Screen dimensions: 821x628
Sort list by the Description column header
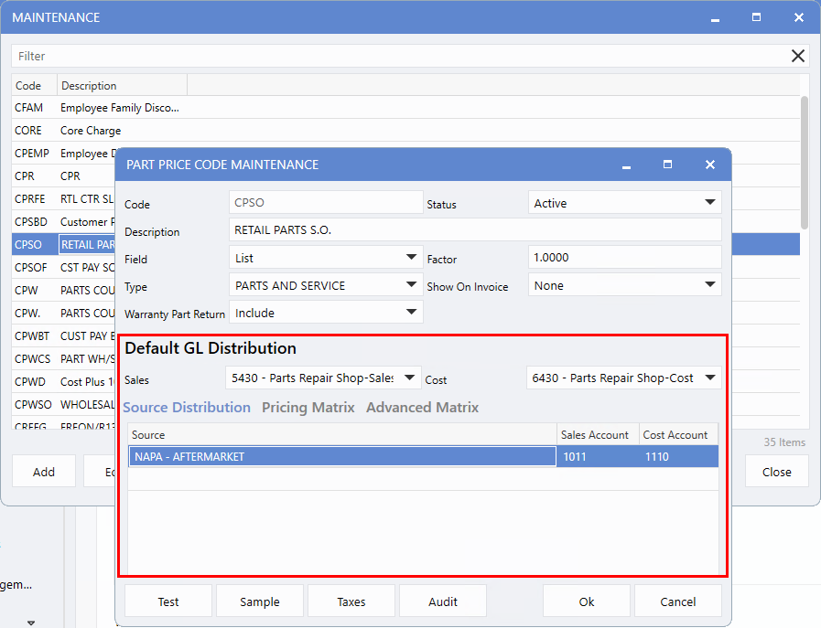[x=122, y=85]
